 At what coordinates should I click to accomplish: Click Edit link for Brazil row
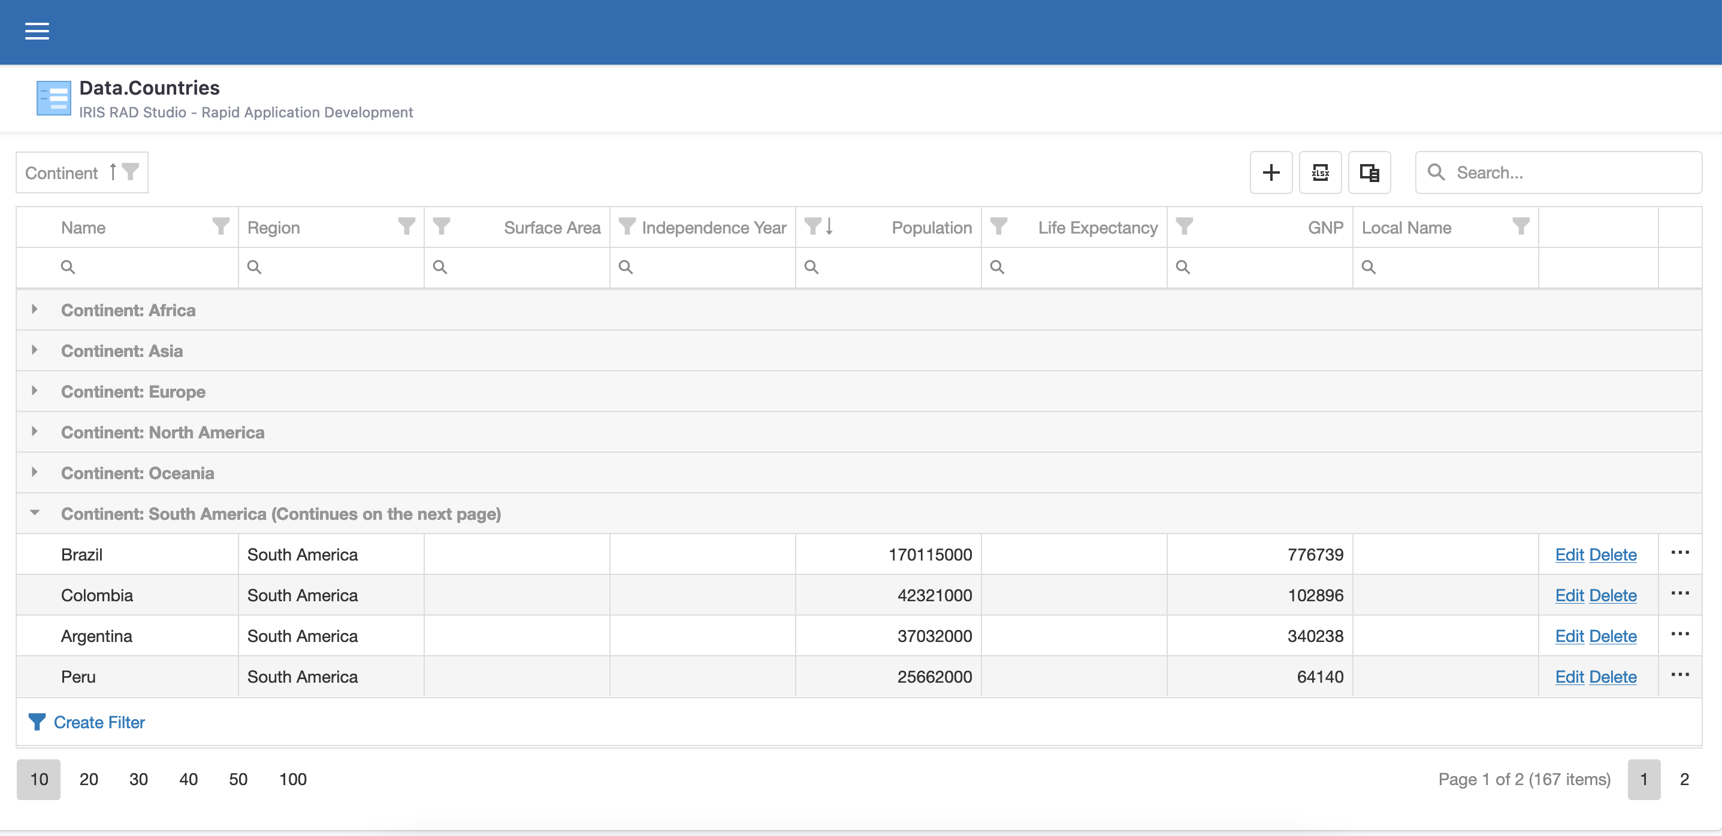click(1569, 555)
